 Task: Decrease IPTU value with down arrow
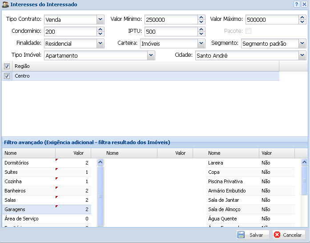click(x=201, y=34)
